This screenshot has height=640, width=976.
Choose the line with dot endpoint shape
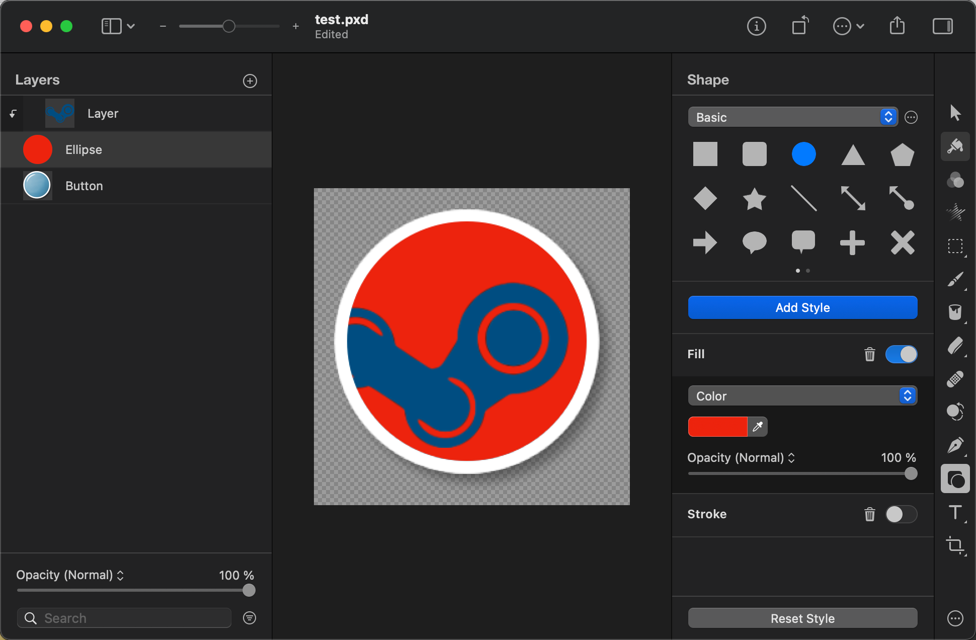tap(902, 198)
